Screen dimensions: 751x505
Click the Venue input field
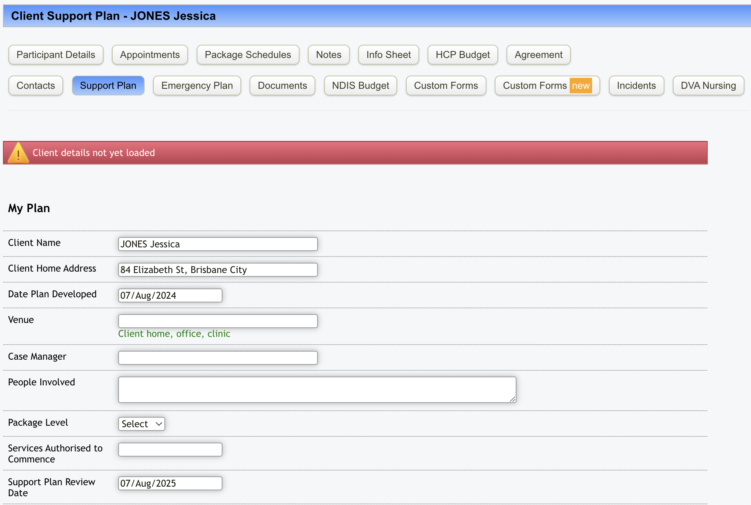pos(218,321)
